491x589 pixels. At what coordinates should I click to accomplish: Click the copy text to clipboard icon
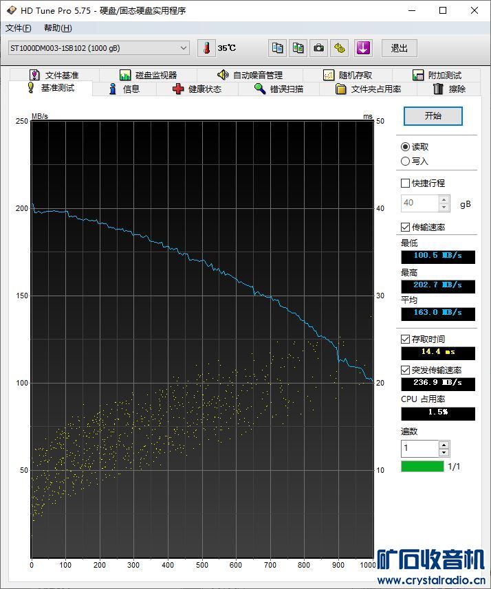click(x=277, y=48)
